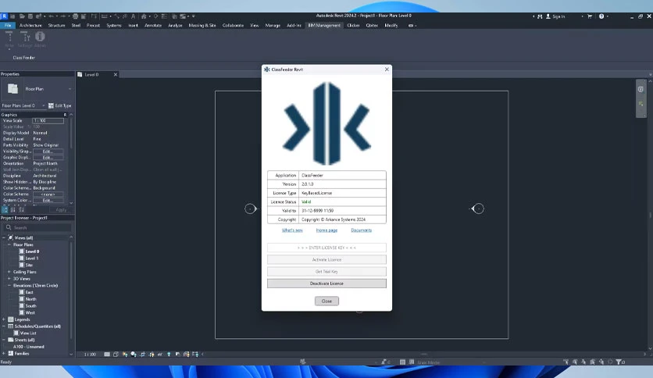653x378 pixels.
Task: Open Default 3D View house icon
Action: (144, 16)
